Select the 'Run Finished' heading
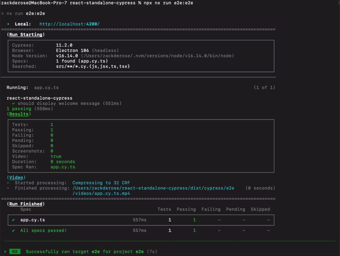340x256 pixels. 25,204
